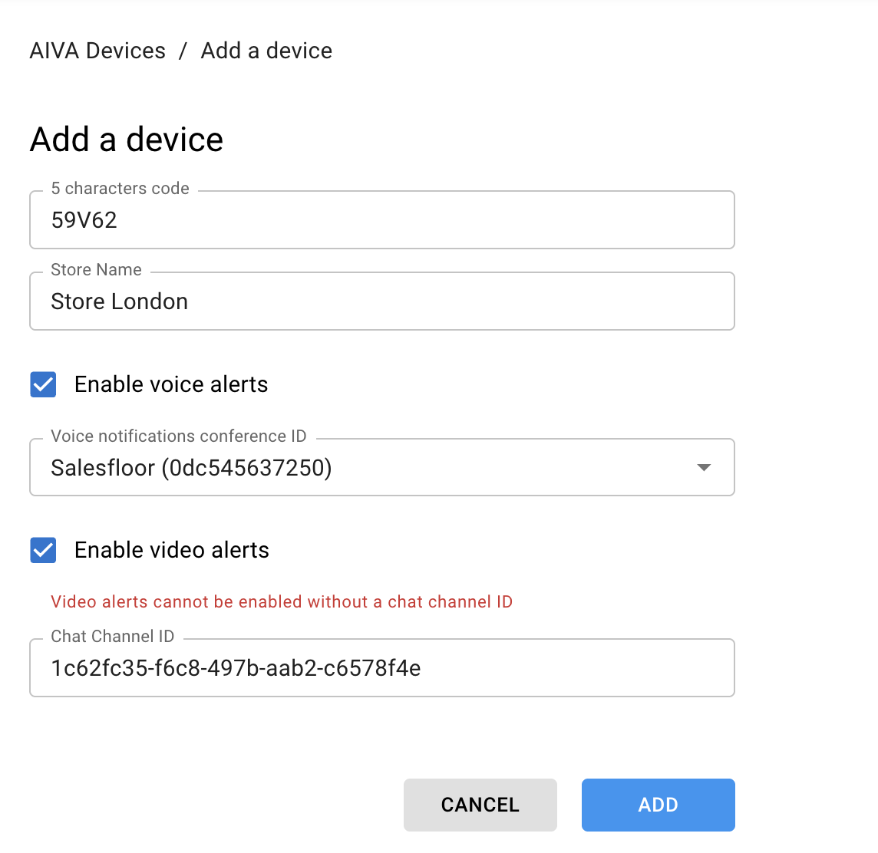Screen dimensions: 878x853
Task: Click into the Chat Channel ID field
Action: point(381,668)
